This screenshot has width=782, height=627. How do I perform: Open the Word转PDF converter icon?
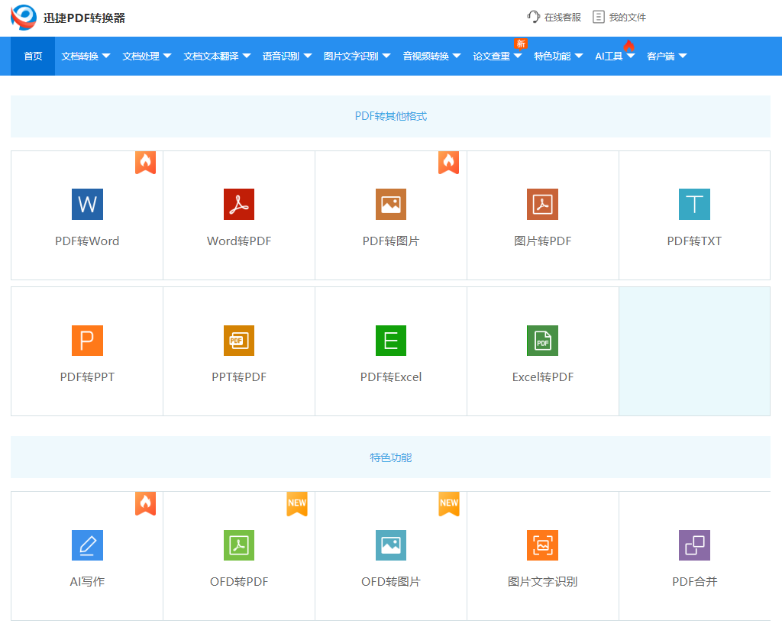[x=239, y=205]
